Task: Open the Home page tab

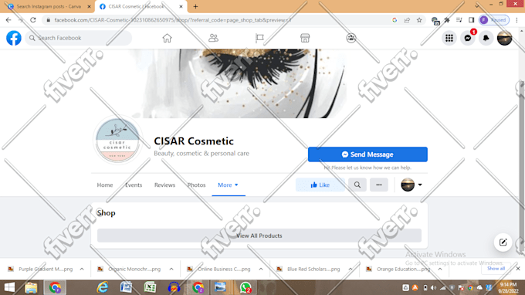Action: tap(105, 185)
